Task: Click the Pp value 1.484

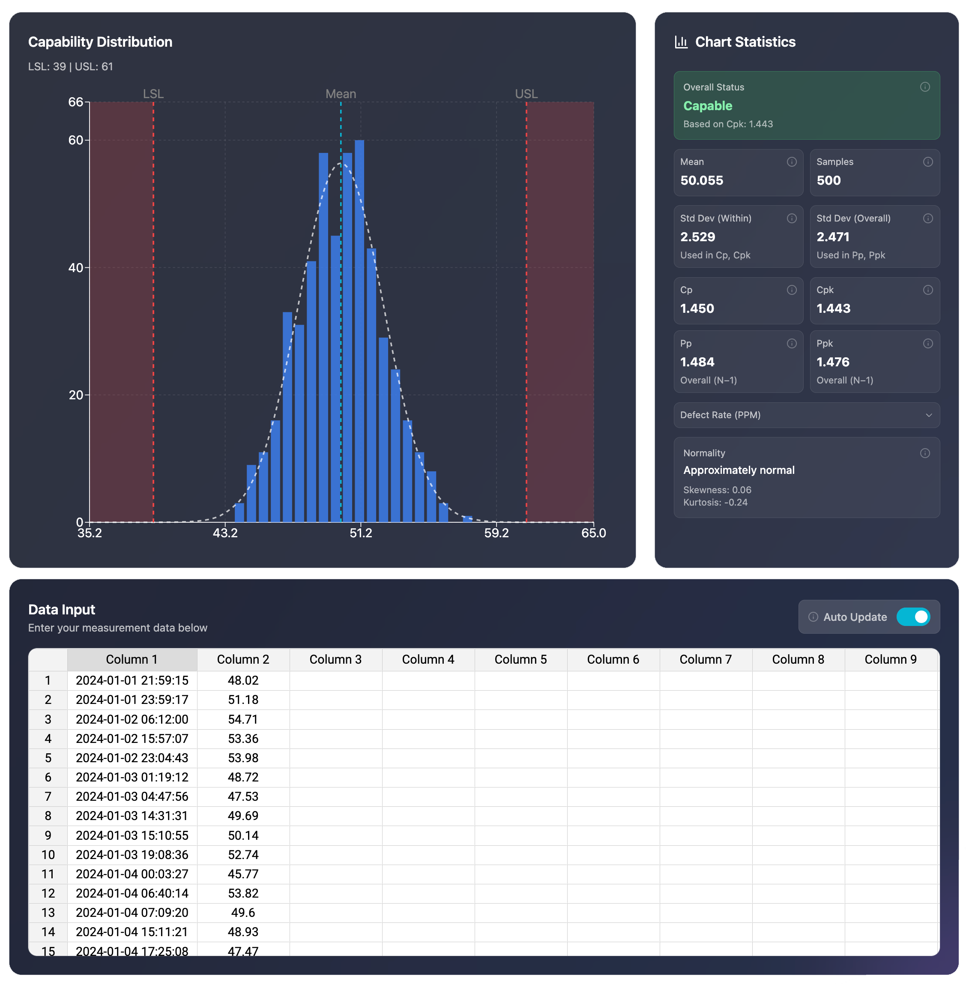Action: point(697,362)
